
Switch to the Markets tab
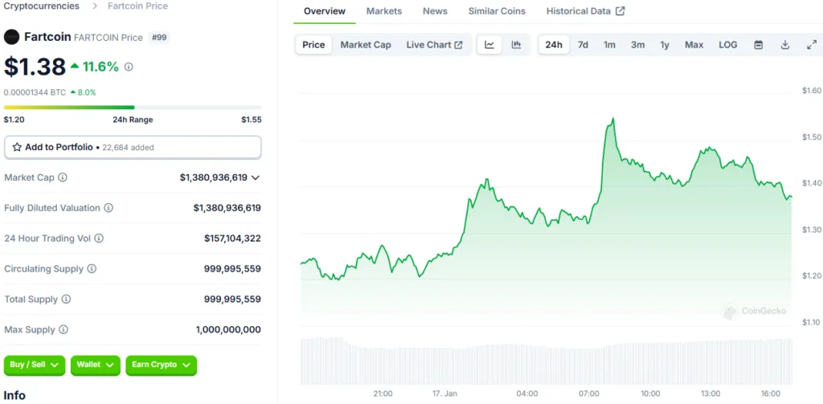384,11
